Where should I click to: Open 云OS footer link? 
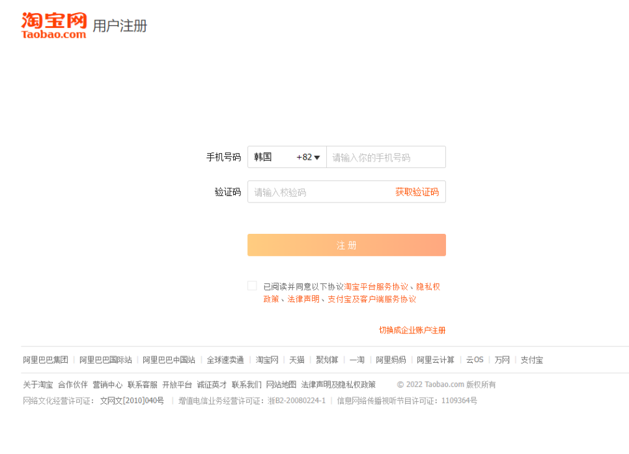click(x=475, y=360)
